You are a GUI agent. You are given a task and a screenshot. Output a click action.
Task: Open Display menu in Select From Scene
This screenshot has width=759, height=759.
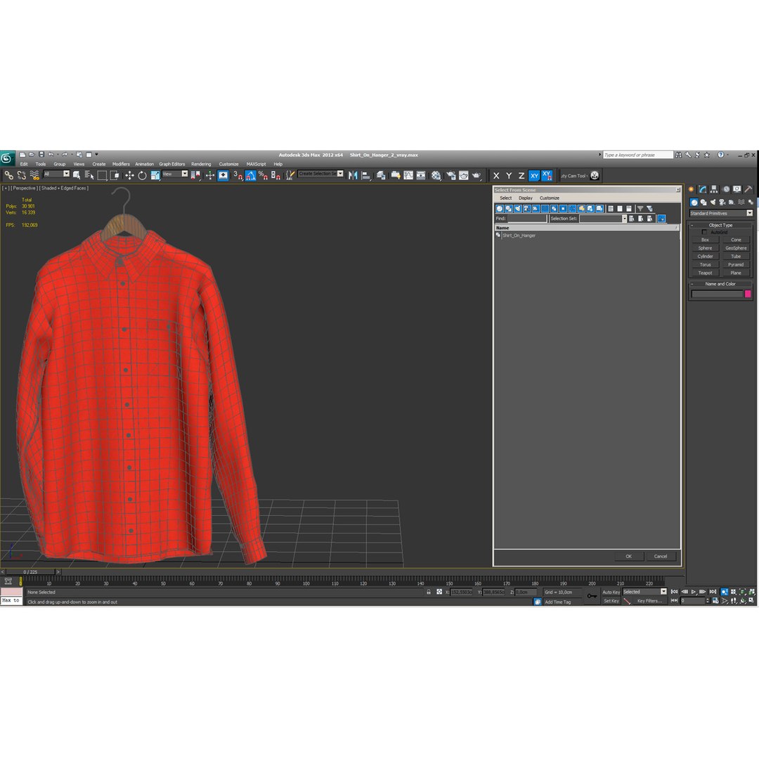[x=525, y=198]
